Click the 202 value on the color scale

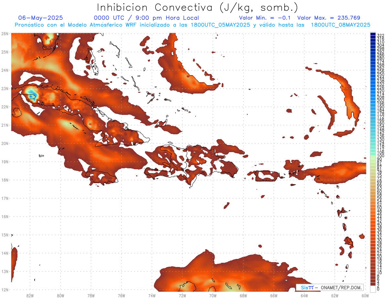point(380,100)
